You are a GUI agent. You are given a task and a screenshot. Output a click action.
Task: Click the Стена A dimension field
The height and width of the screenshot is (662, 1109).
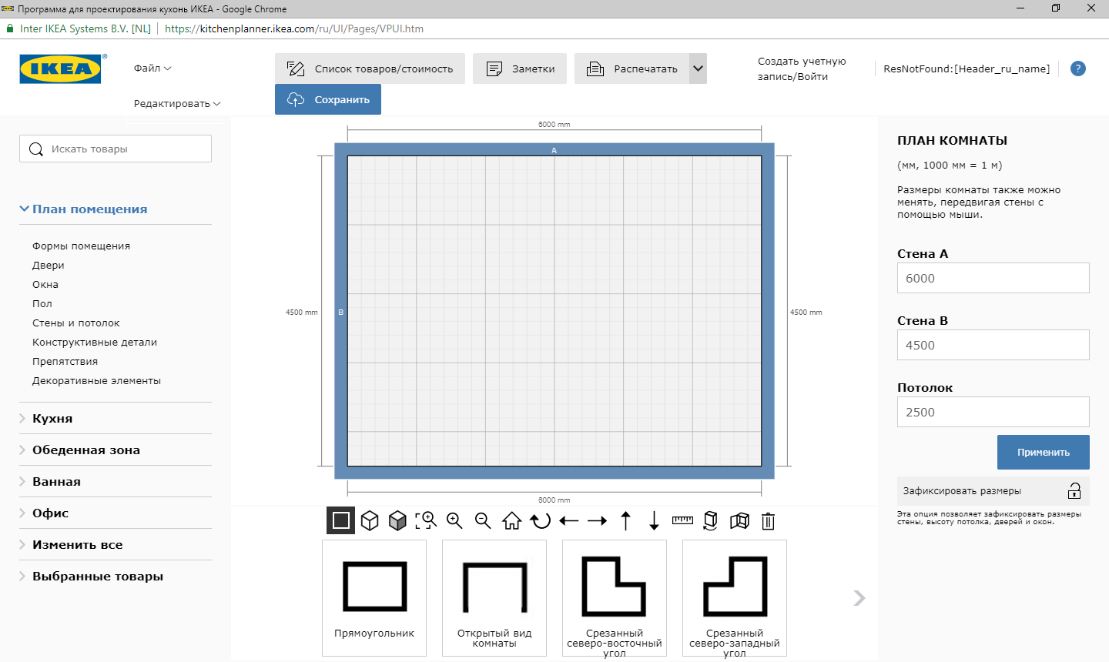(993, 278)
